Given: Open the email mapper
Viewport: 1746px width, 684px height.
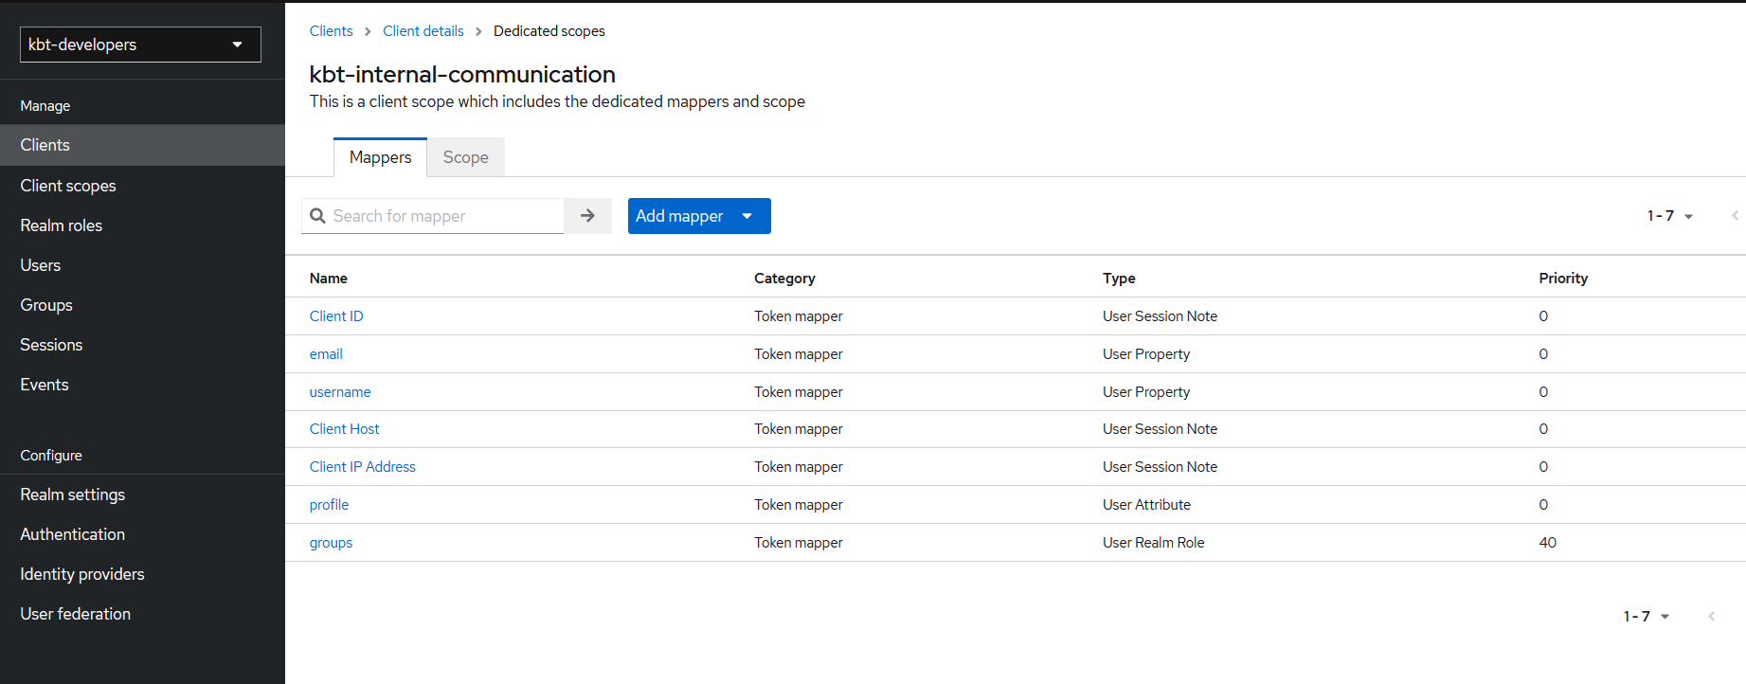Looking at the screenshot, I should point(326,354).
